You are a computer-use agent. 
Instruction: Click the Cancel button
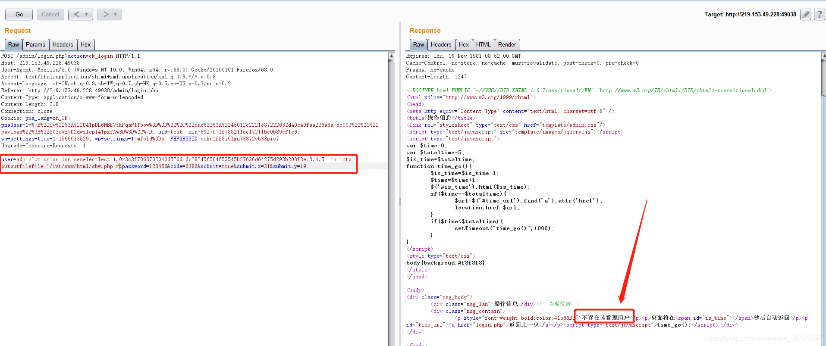tap(50, 14)
